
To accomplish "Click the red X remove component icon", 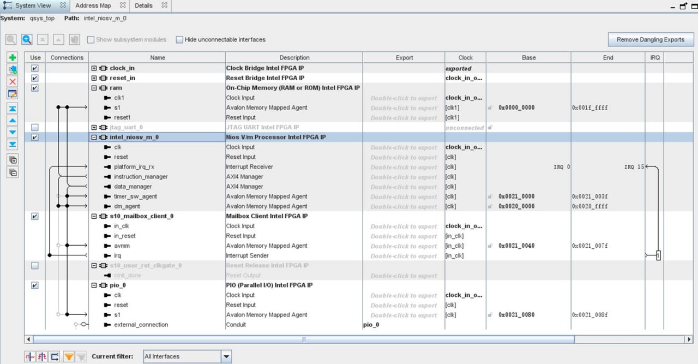I will (x=13, y=81).
